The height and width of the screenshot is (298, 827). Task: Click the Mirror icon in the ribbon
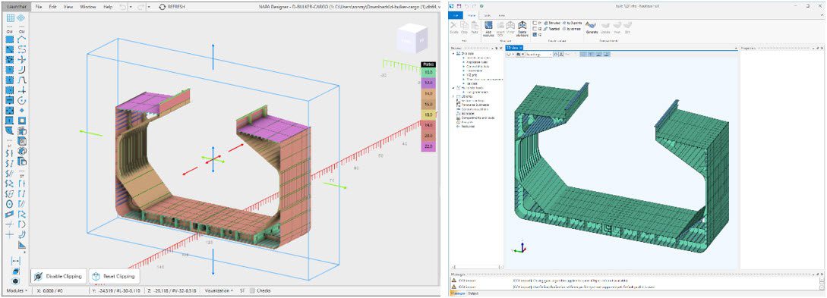510,28
